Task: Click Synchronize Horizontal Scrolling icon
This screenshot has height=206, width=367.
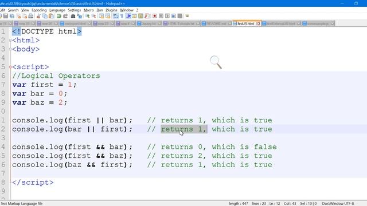Action: pos(108,16)
